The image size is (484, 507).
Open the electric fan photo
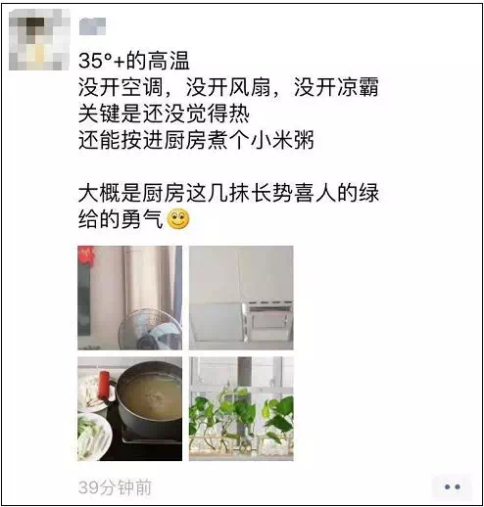[129, 298]
